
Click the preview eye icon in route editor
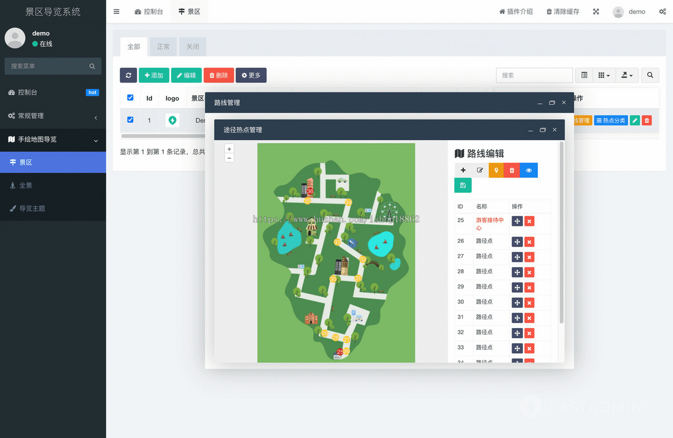pos(528,170)
